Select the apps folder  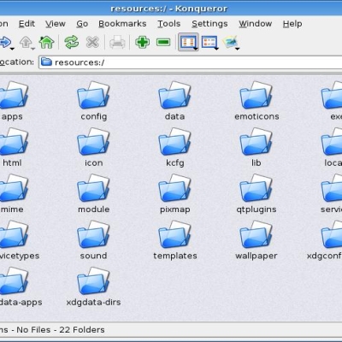point(12,101)
